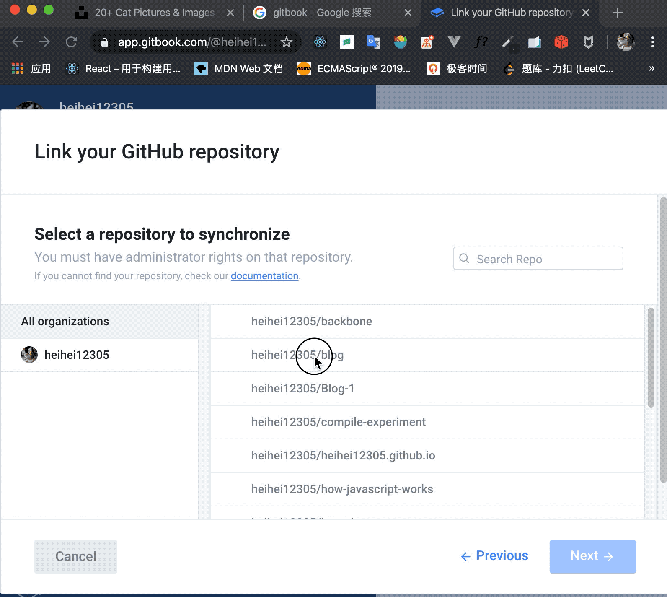Open ECMAScript 2019 bookmark
The width and height of the screenshot is (667, 597).
pos(354,69)
